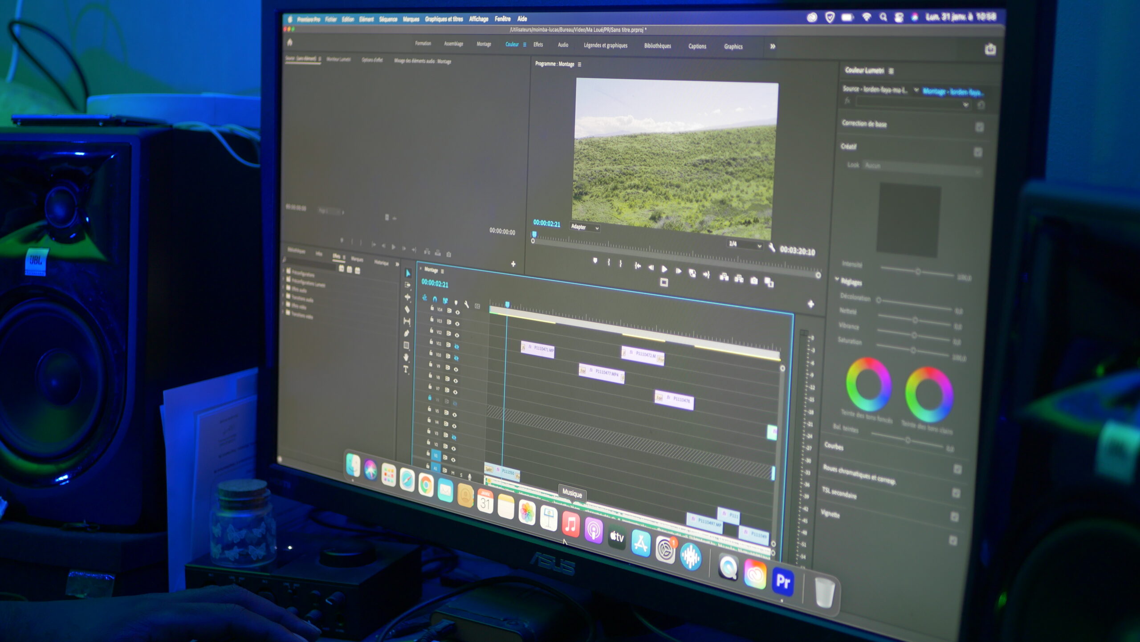This screenshot has width=1140, height=642.
Task: Switch to the Audio workspace
Action: click(x=563, y=45)
